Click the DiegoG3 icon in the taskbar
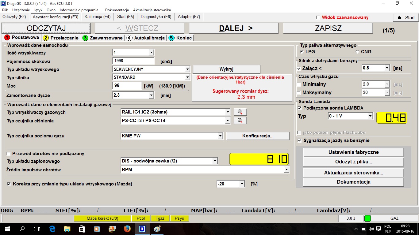The height and width of the screenshot is (235, 419). 142,229
